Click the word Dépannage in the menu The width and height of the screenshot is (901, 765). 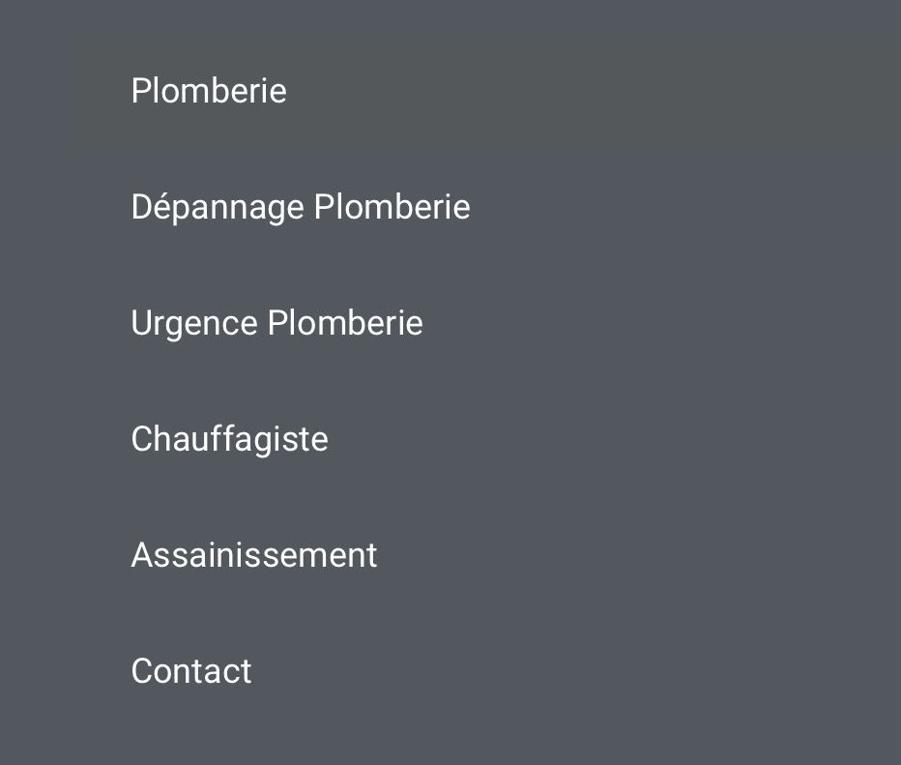pos(218,208)
